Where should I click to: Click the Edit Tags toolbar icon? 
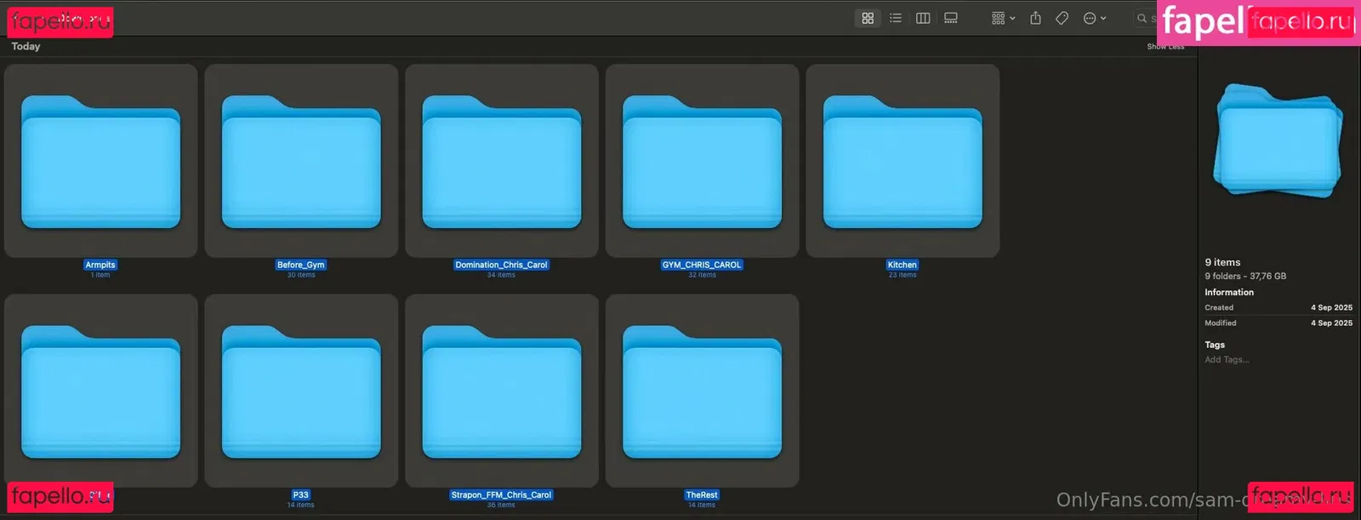click(1062, 18)
